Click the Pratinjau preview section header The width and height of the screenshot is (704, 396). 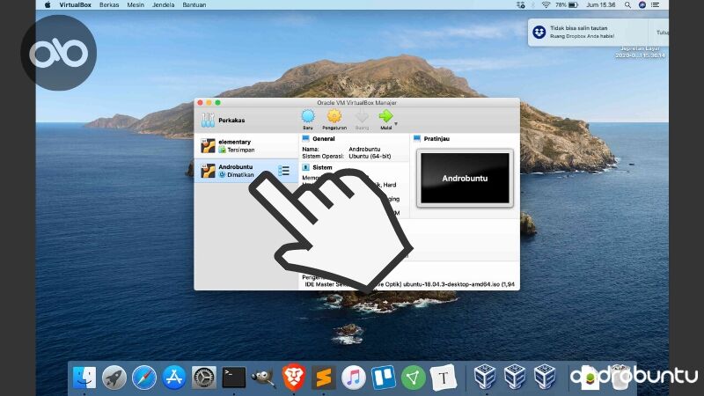point(436,139)
